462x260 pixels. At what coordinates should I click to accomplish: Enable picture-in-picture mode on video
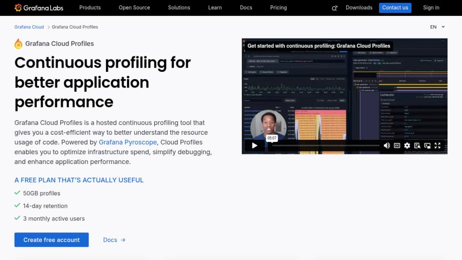tap(427, 145)
